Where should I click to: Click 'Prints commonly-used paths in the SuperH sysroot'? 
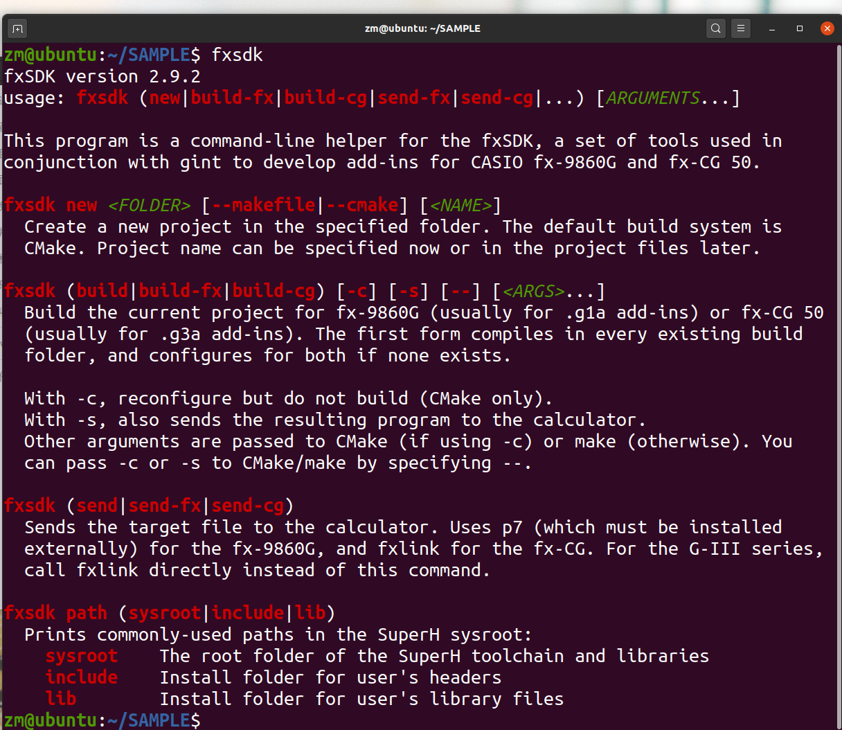[x=278, y=634]
